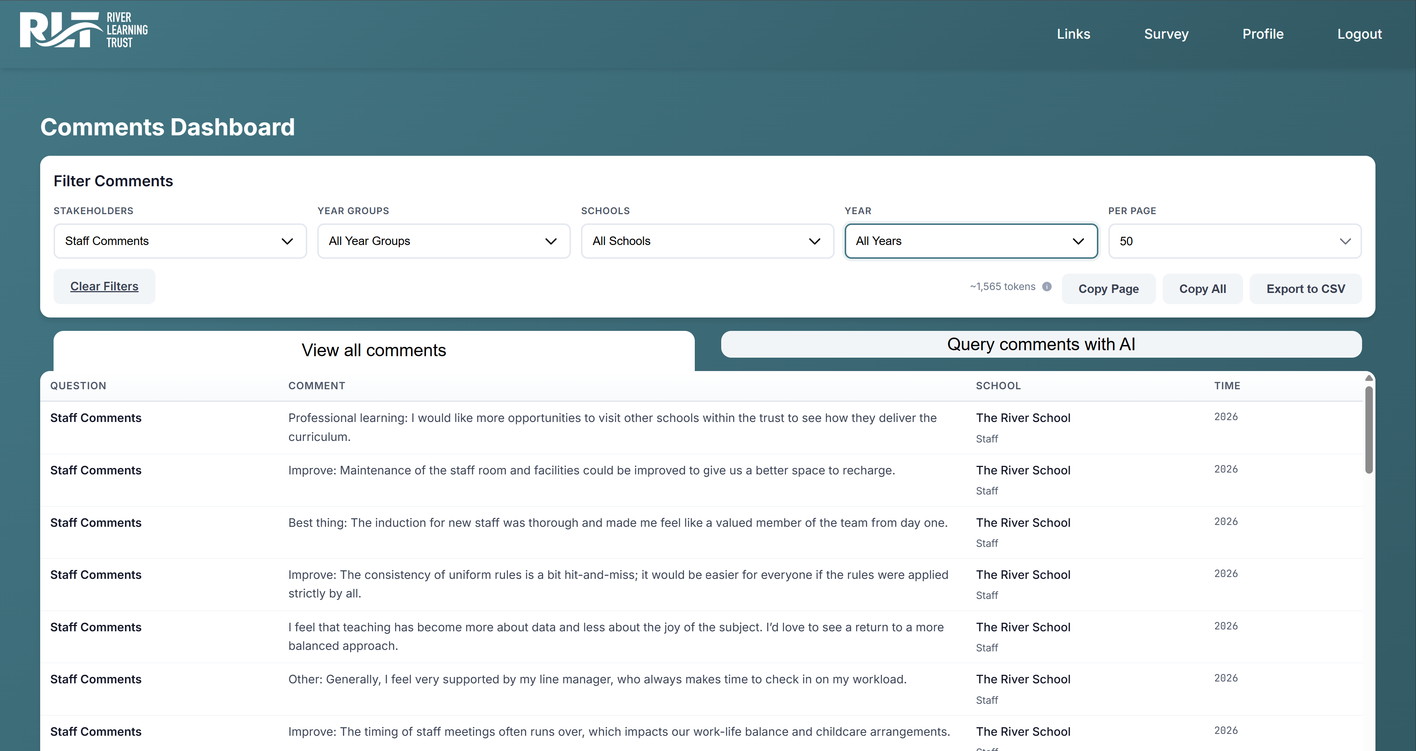Image resolution: width=1416 pixels, height=751 pixels.
Task: Copy the current page of comments
Action: pyautogui.click(x=1108, y=289)
